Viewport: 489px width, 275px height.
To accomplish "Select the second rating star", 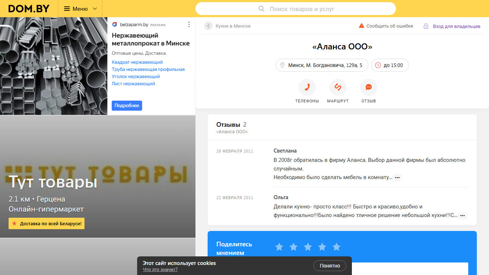I will click(294, 247).
